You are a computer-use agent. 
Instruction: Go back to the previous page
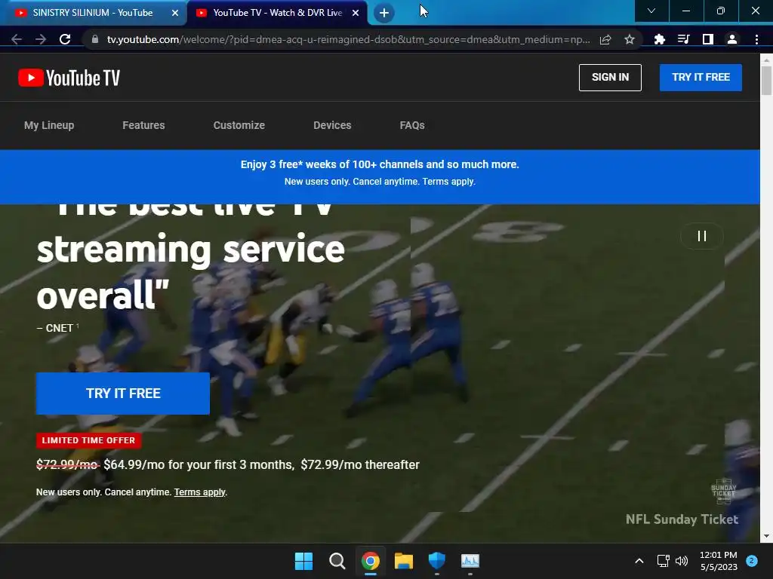click(x=17, y=39)
